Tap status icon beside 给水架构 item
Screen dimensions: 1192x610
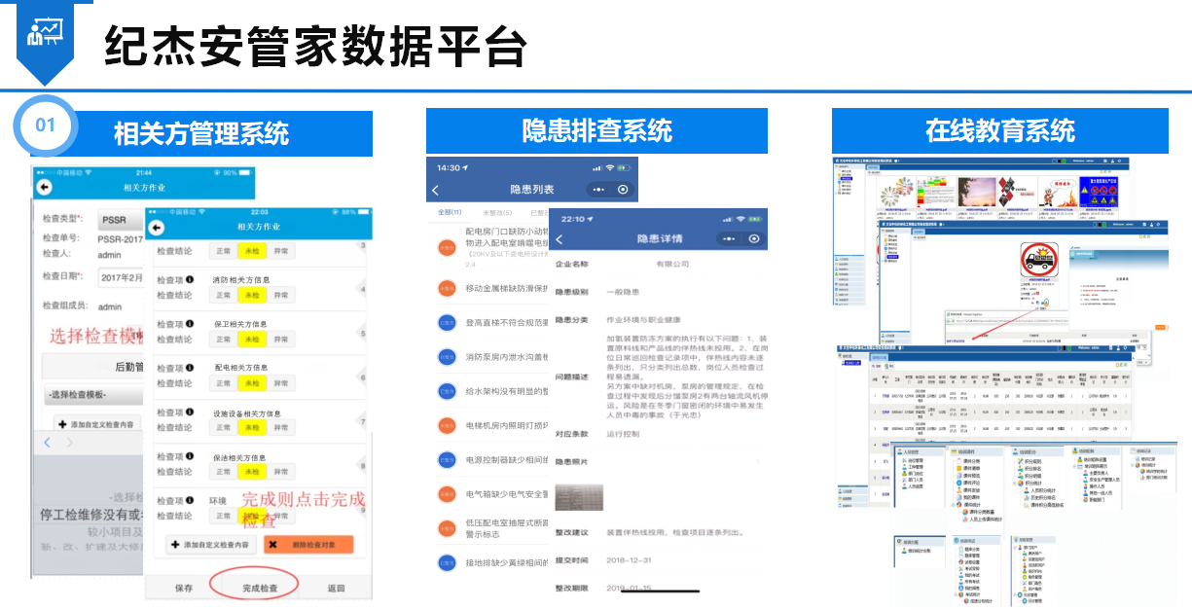coord(447,391)
